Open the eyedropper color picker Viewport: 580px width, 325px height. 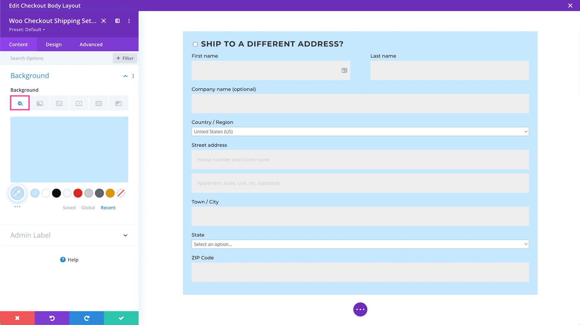tap(17, 193)
